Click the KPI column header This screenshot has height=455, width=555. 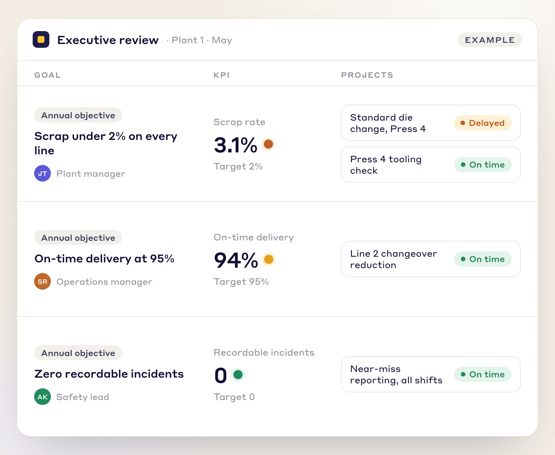pyautogui.click(x=222, y=75)
